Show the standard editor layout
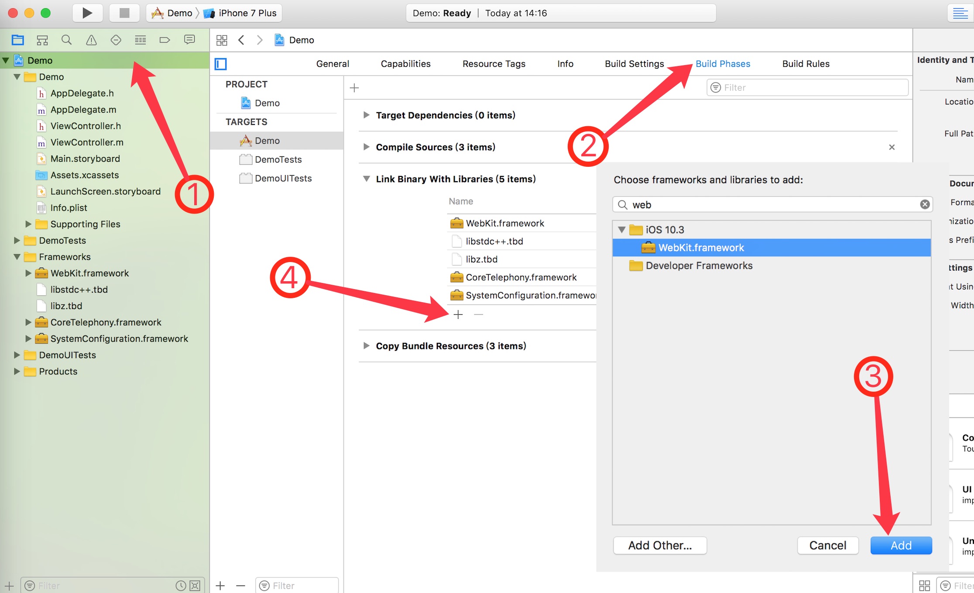This screenshot has height=593, width=974. 960,13
